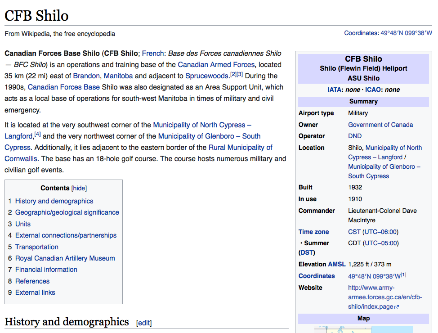Select External links in the Contents box

(35, 292)
